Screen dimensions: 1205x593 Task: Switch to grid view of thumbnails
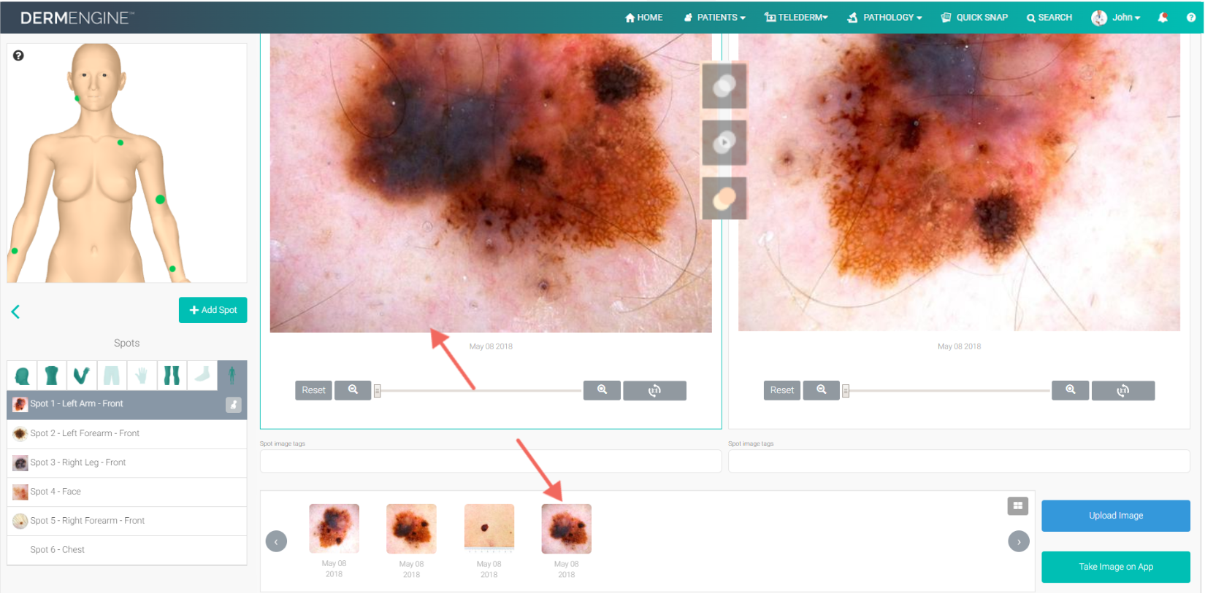[1017, 505]
